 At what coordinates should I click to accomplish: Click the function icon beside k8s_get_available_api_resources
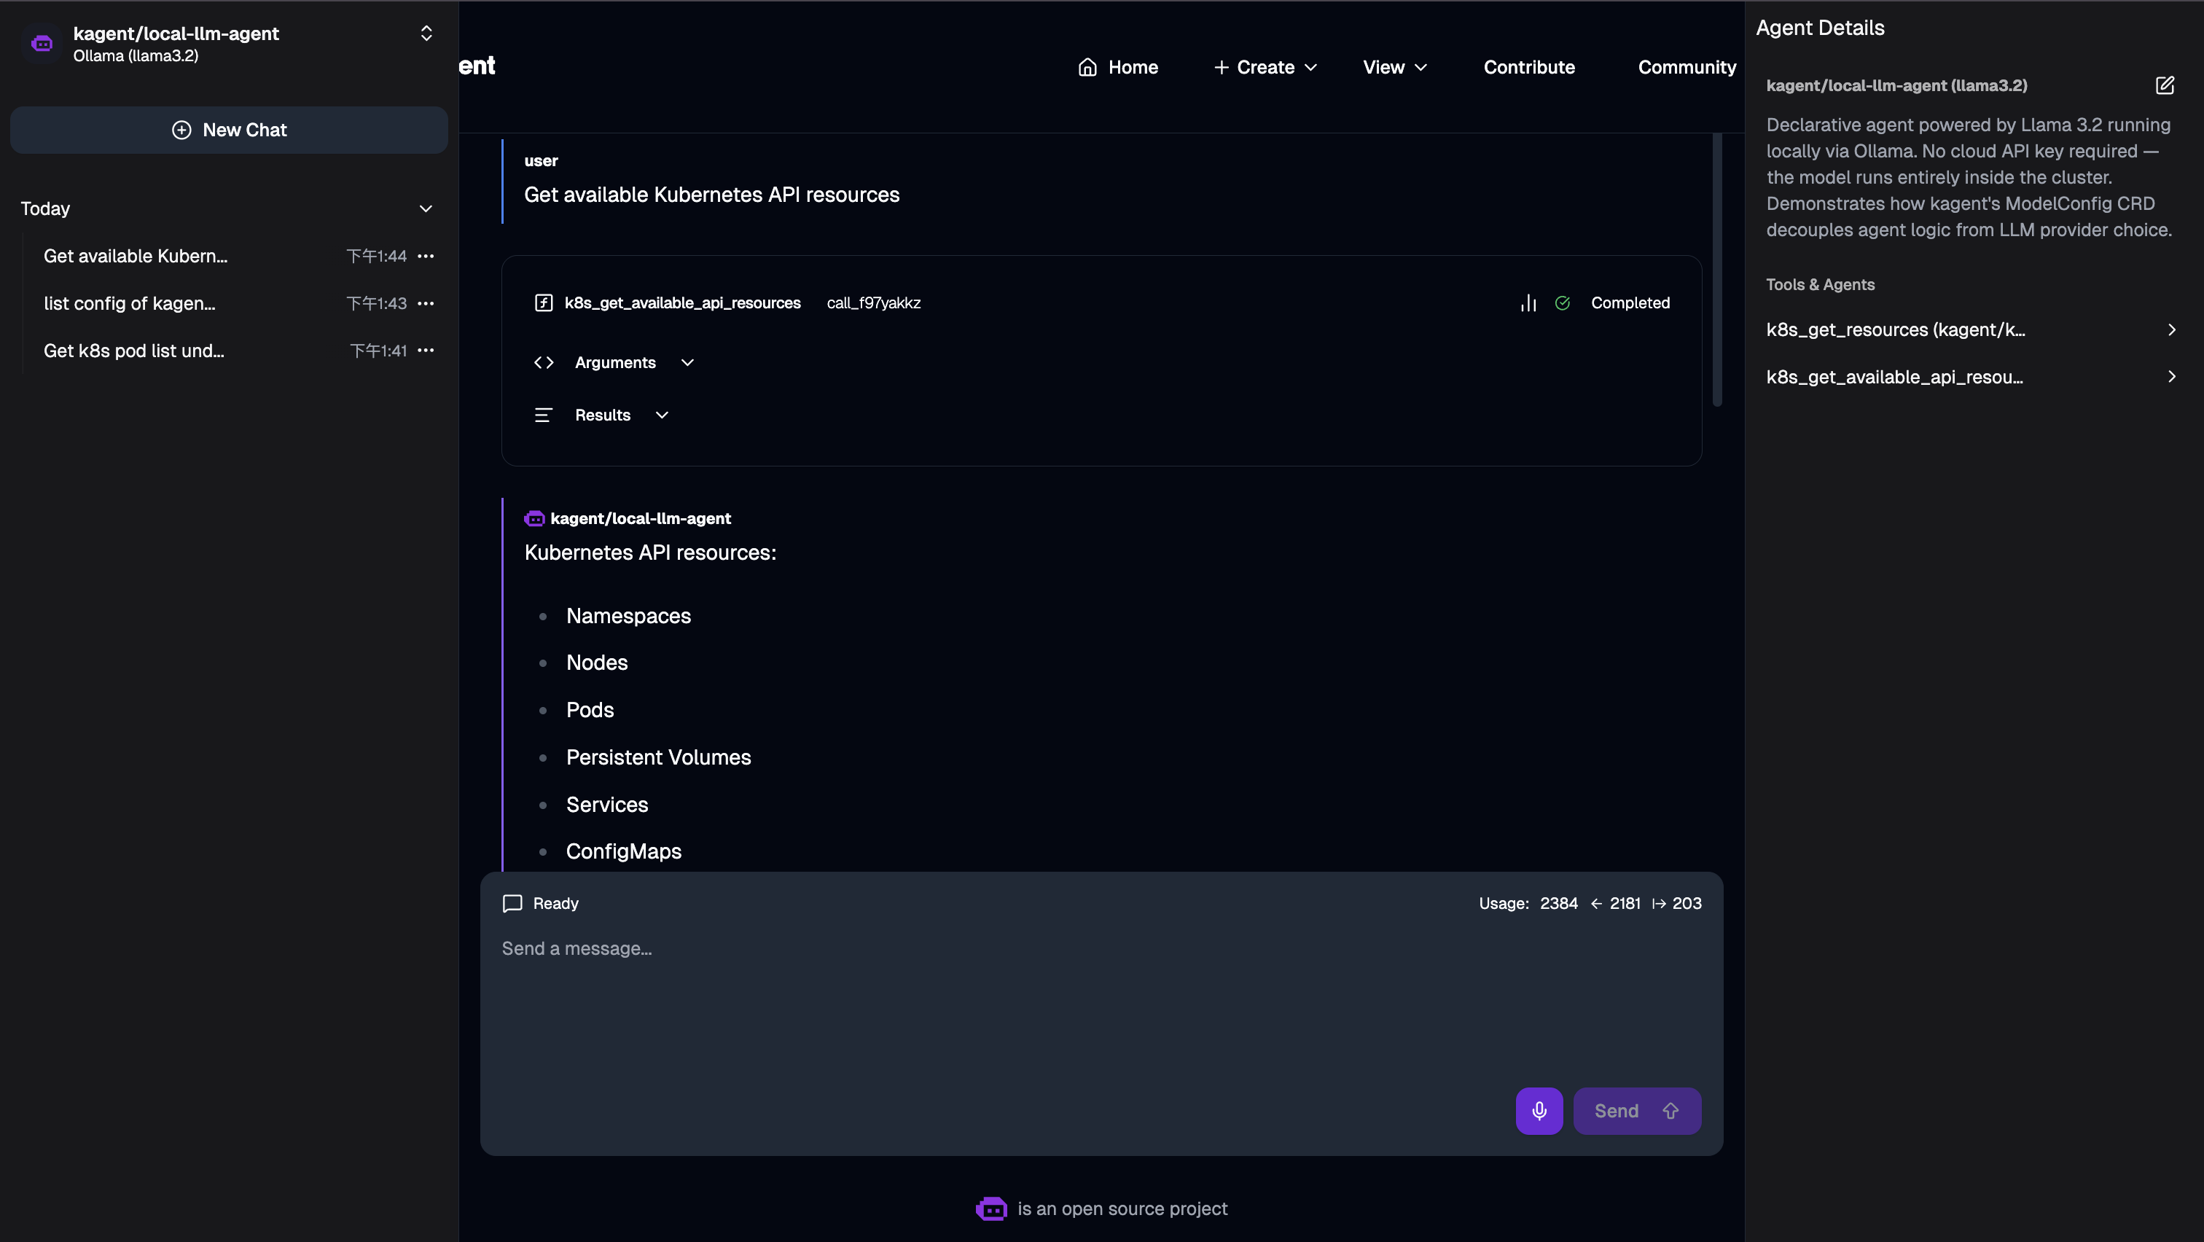(x=543, y=302)
